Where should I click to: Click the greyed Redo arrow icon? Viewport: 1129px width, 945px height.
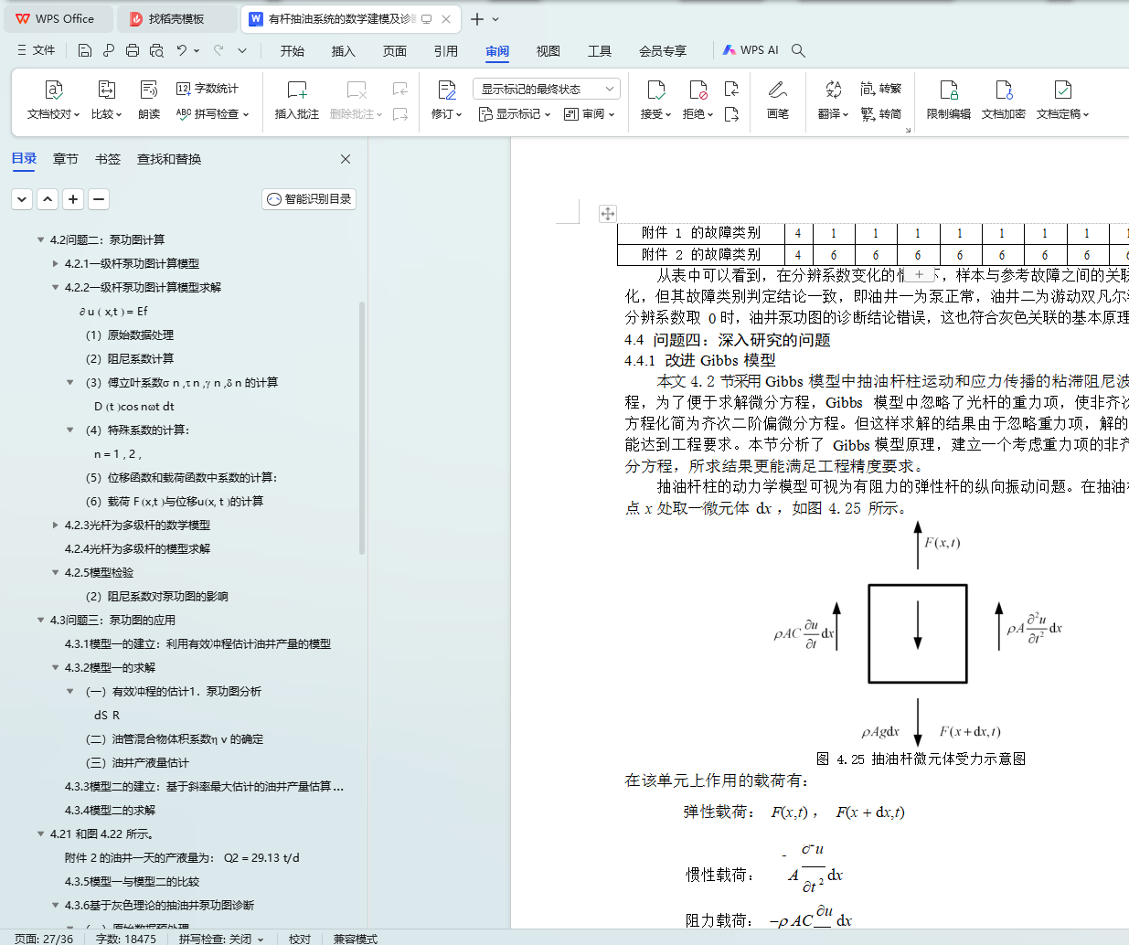218,50
